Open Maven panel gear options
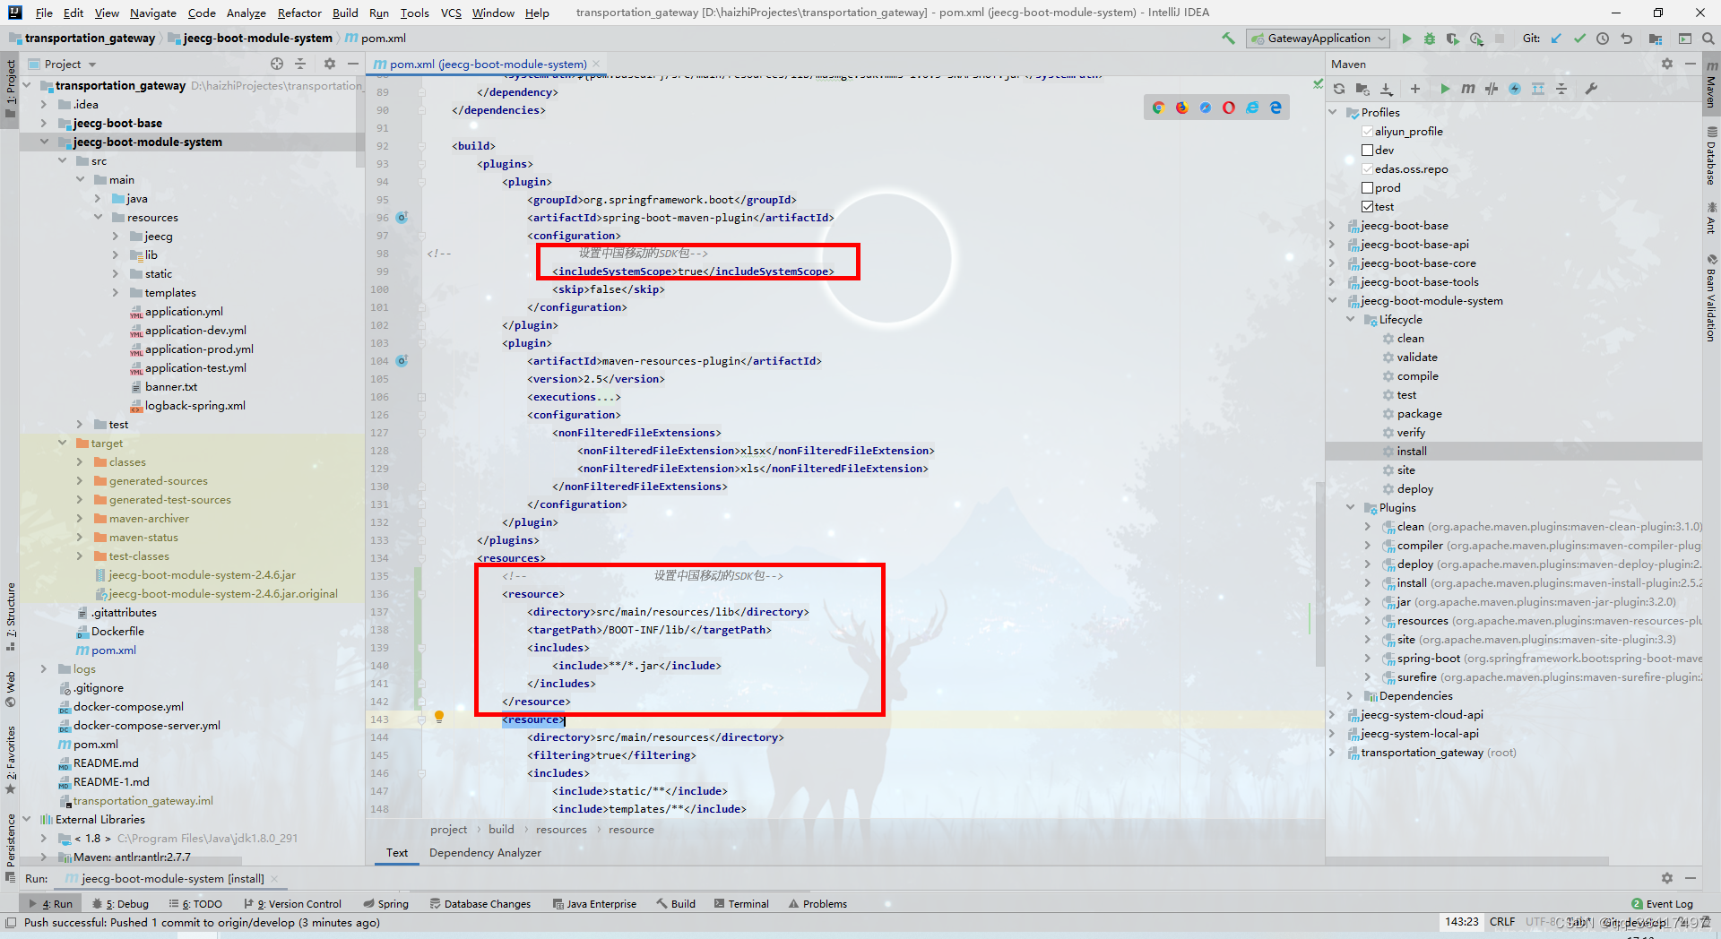 point(1667,64)
